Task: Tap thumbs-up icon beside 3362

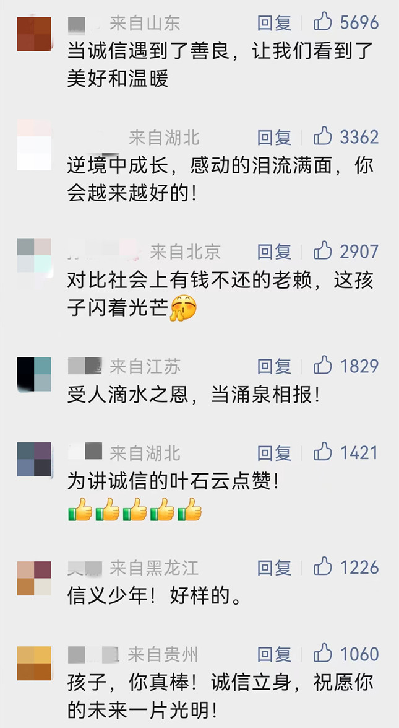Action: (323, 137)
